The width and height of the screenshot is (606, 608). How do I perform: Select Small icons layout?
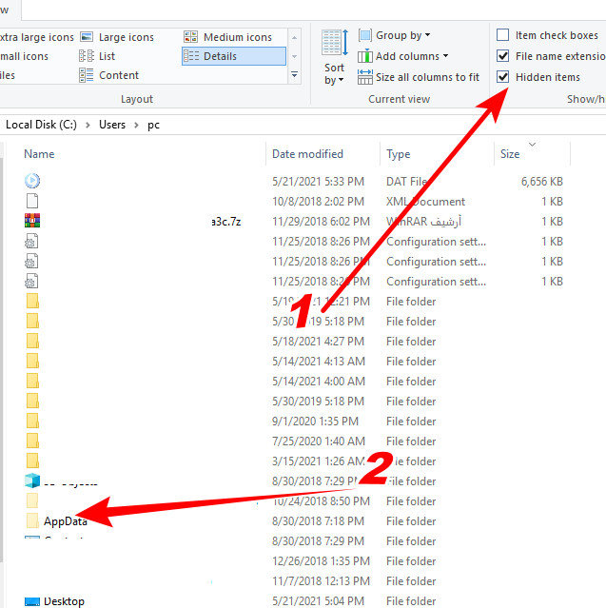[24, 56]
